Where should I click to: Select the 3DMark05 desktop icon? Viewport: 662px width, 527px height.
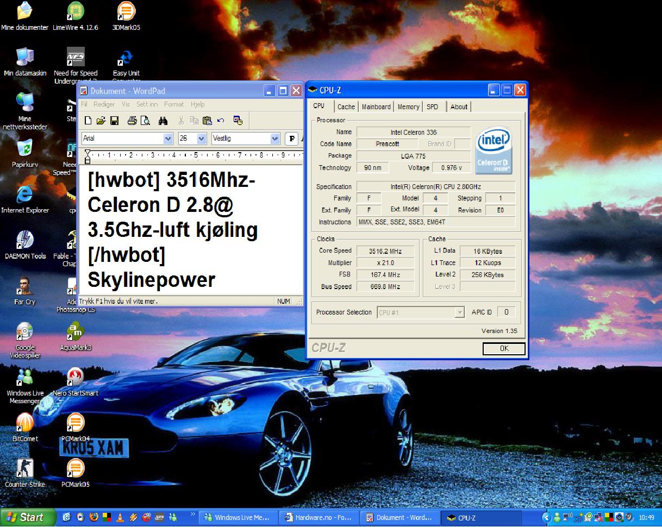coord(126,16)
